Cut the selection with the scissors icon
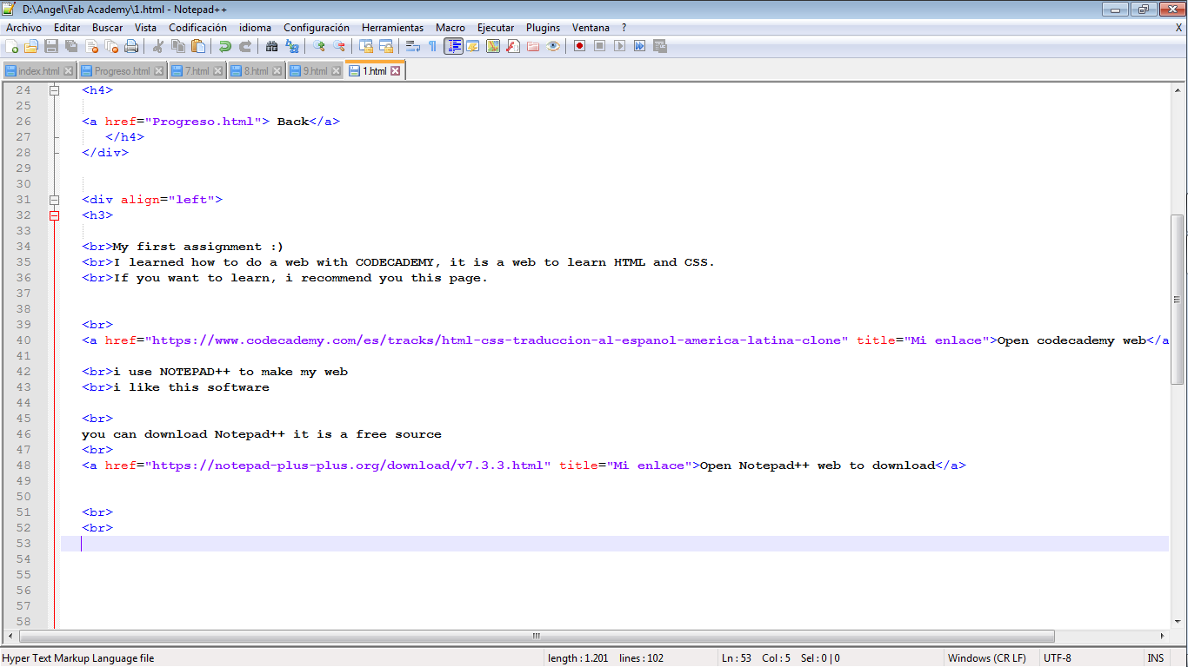 [158, 46]
